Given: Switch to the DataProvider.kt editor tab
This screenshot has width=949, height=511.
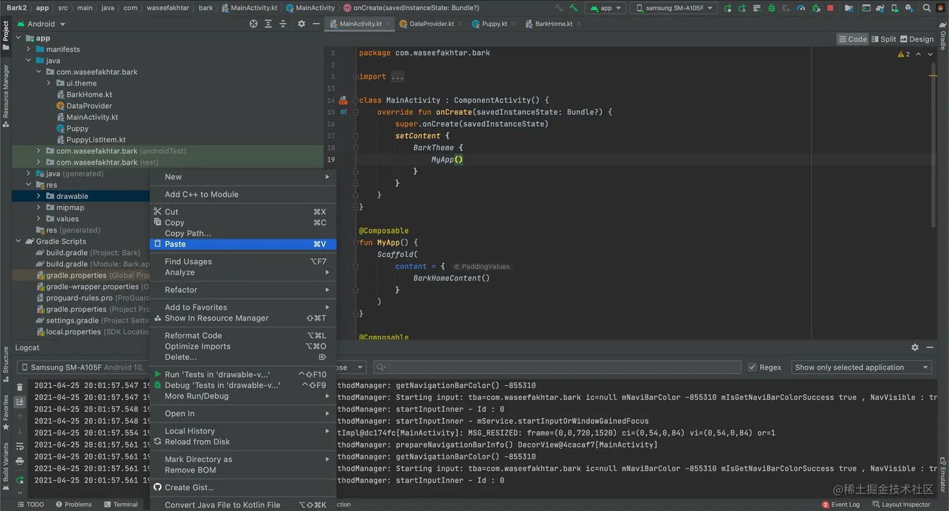Looking at the screenshot, I should point(431,24).
